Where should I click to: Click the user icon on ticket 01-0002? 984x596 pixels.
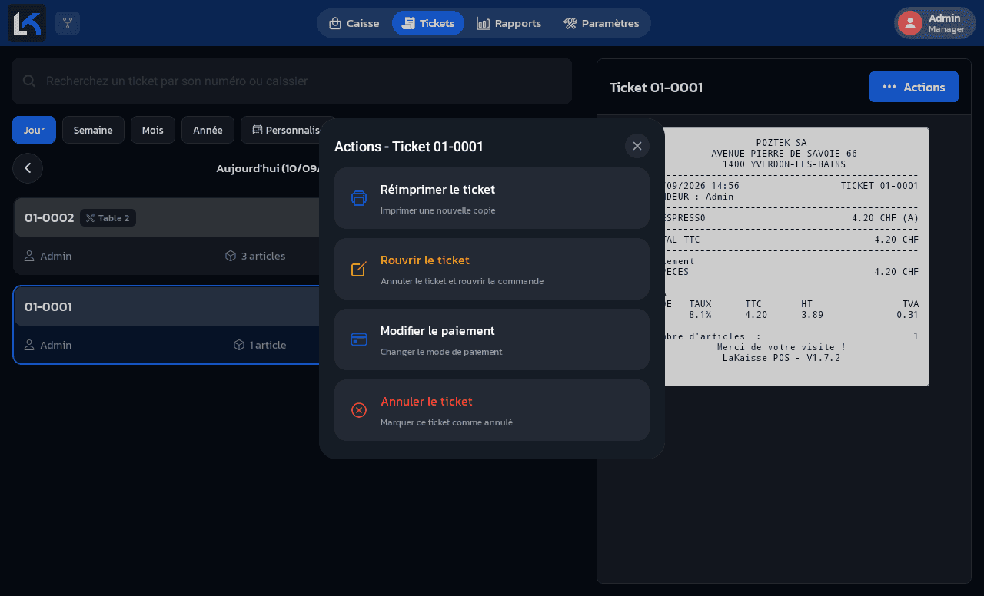click(30, 256)
